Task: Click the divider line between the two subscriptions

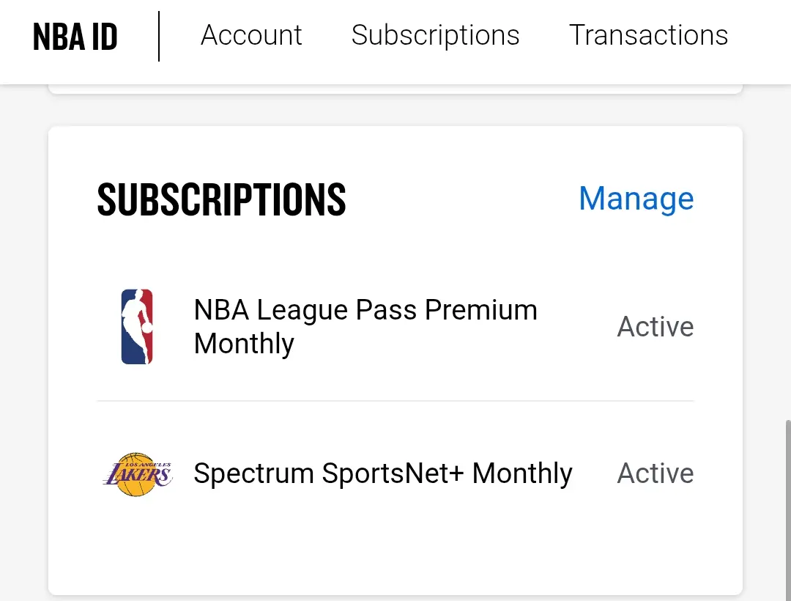Action: (x=395, y=401)
